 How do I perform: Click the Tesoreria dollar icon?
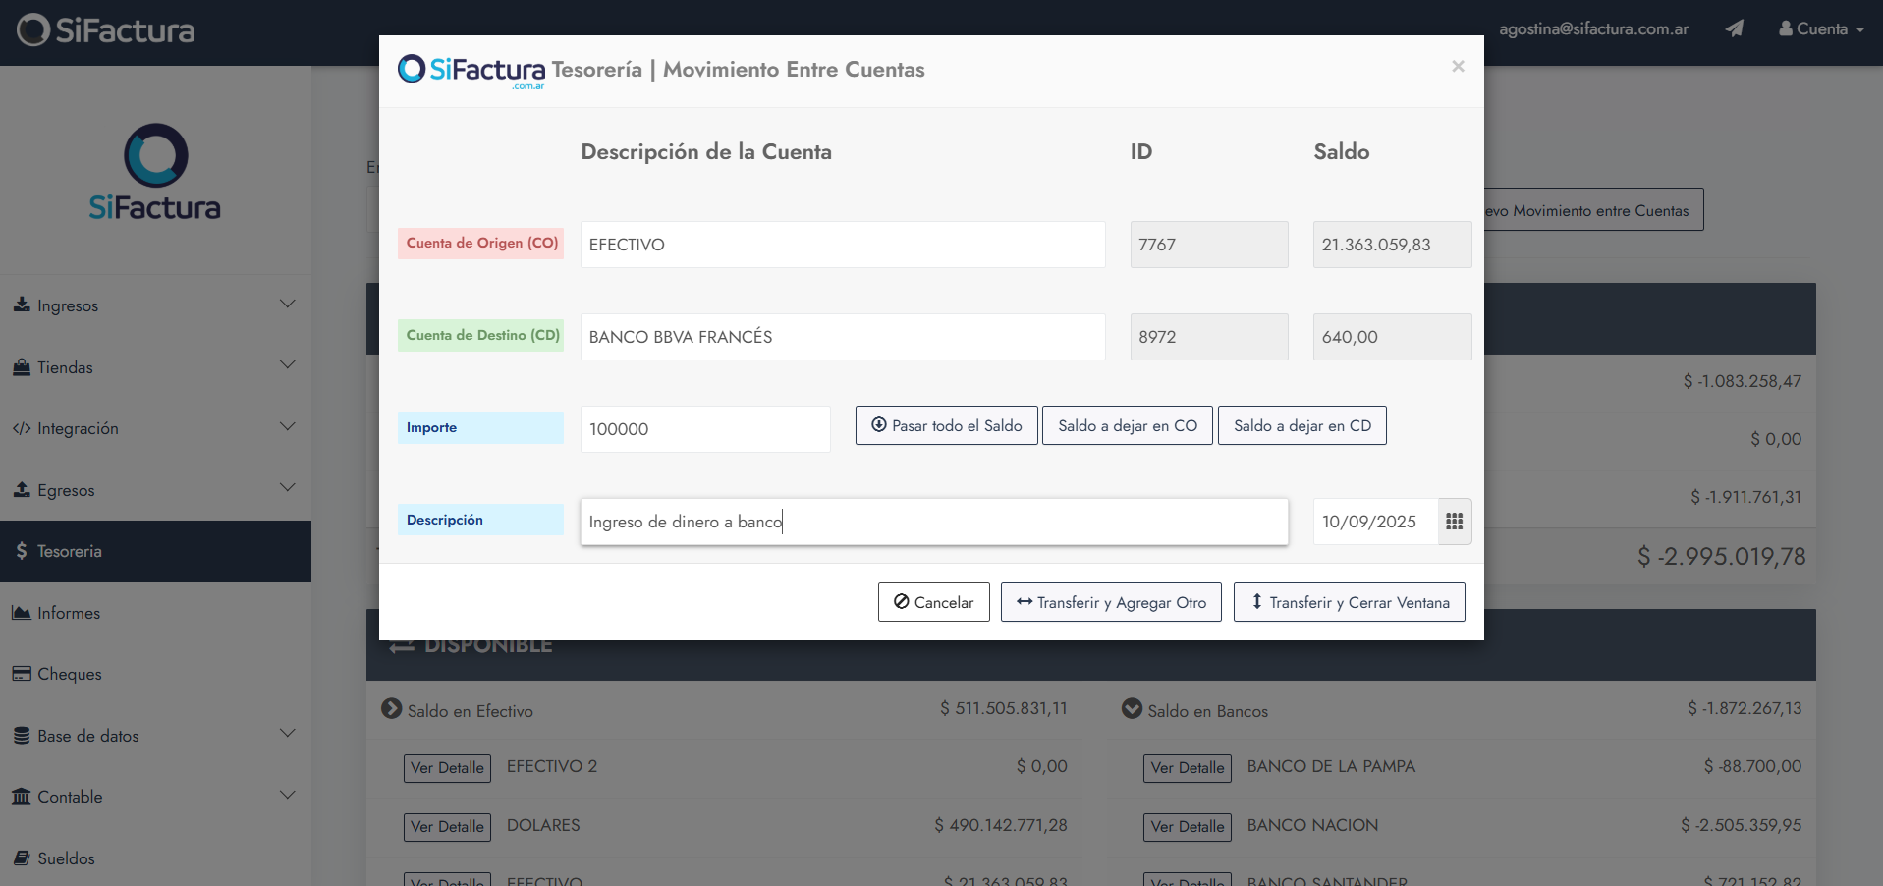coord(22,551)
